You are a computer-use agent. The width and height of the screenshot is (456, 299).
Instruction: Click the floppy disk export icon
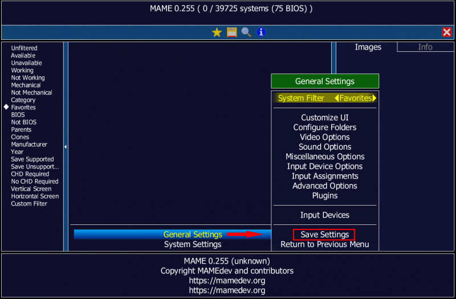(232, 32)
